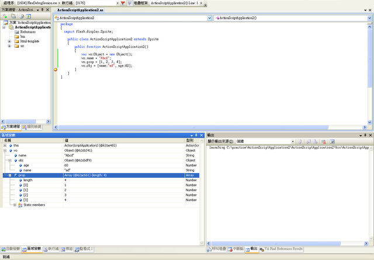Click the 名稱 column header in Locals
The image size is (374, 260).
pyautogui.click(x=33, y=140)
